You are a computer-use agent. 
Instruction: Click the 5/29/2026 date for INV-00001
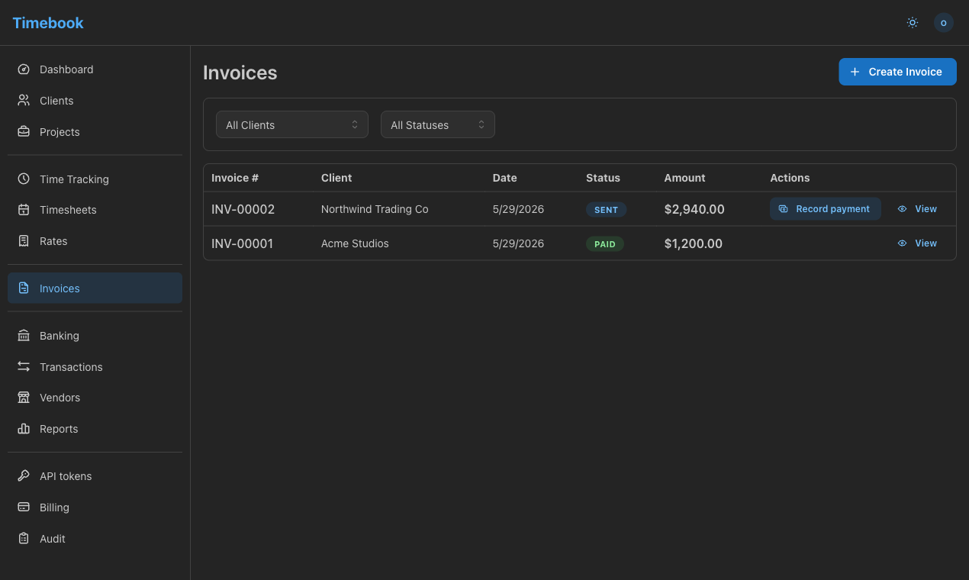click(x=518, y=243)
